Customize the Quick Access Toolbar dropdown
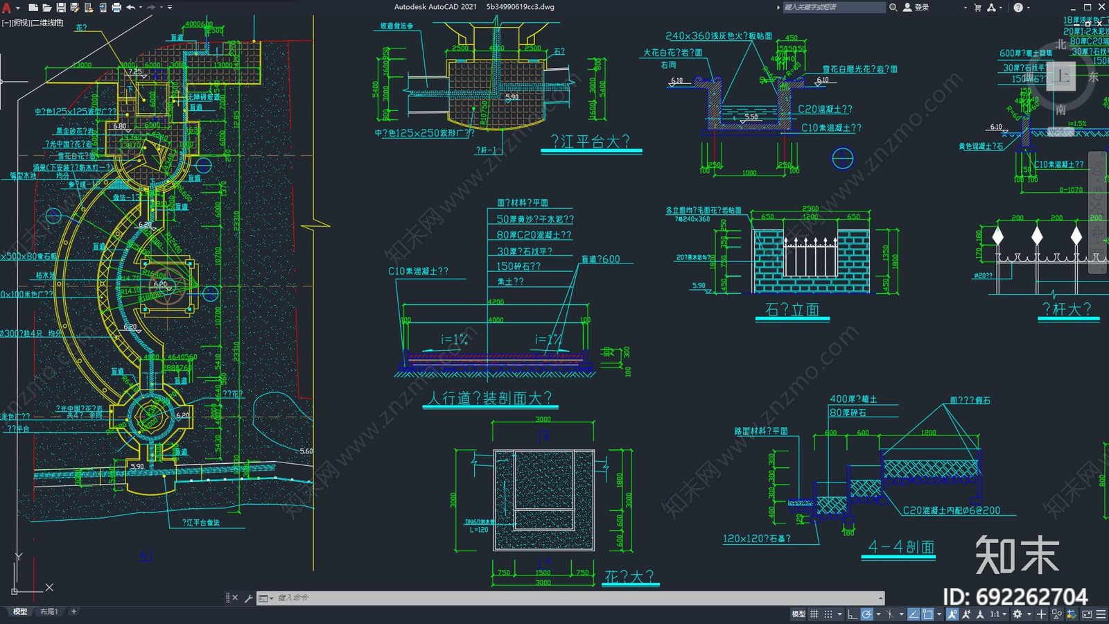Viewport: 1109px width, 624px height. click(170, 8)
